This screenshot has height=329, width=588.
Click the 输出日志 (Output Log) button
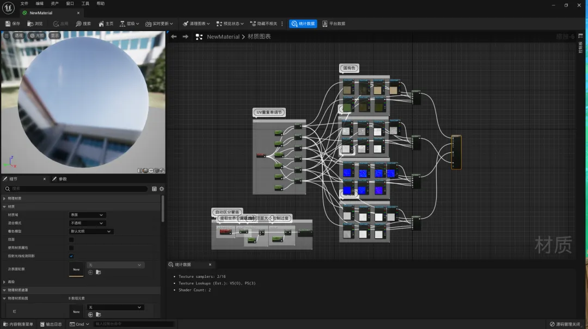click(x=50, y=324)
